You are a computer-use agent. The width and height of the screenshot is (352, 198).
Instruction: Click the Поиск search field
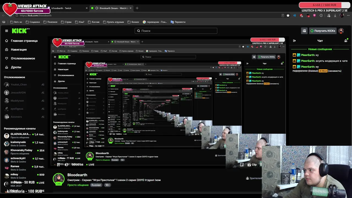pyautogui.click(x=176, y=31)
